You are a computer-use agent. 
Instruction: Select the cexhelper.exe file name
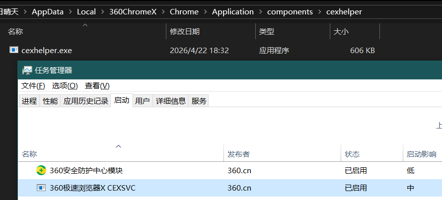click(x=47, y=51)
